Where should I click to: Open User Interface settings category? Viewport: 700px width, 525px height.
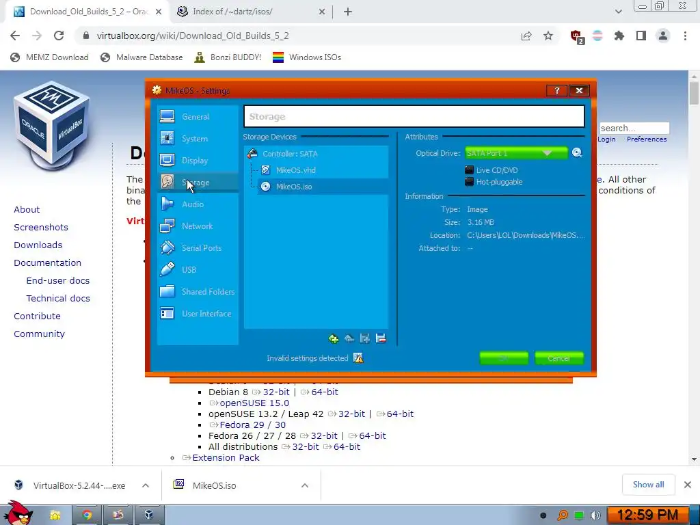pos(198,313)
